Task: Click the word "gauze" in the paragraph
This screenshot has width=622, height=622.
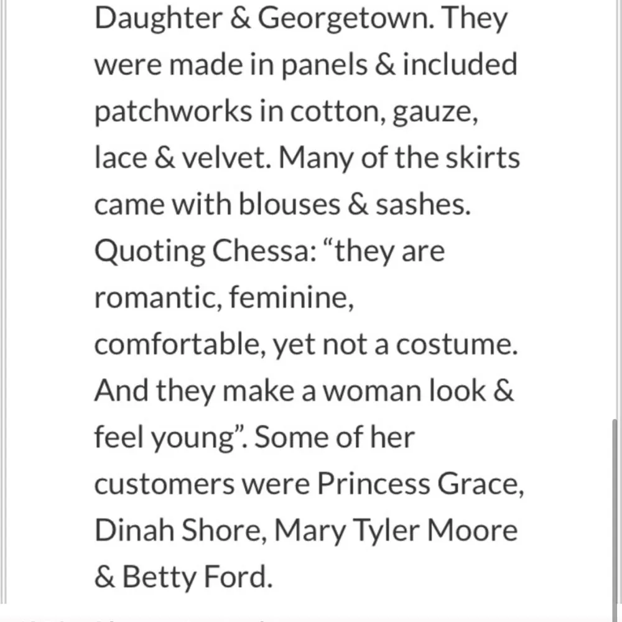Action: click(434, 113)
